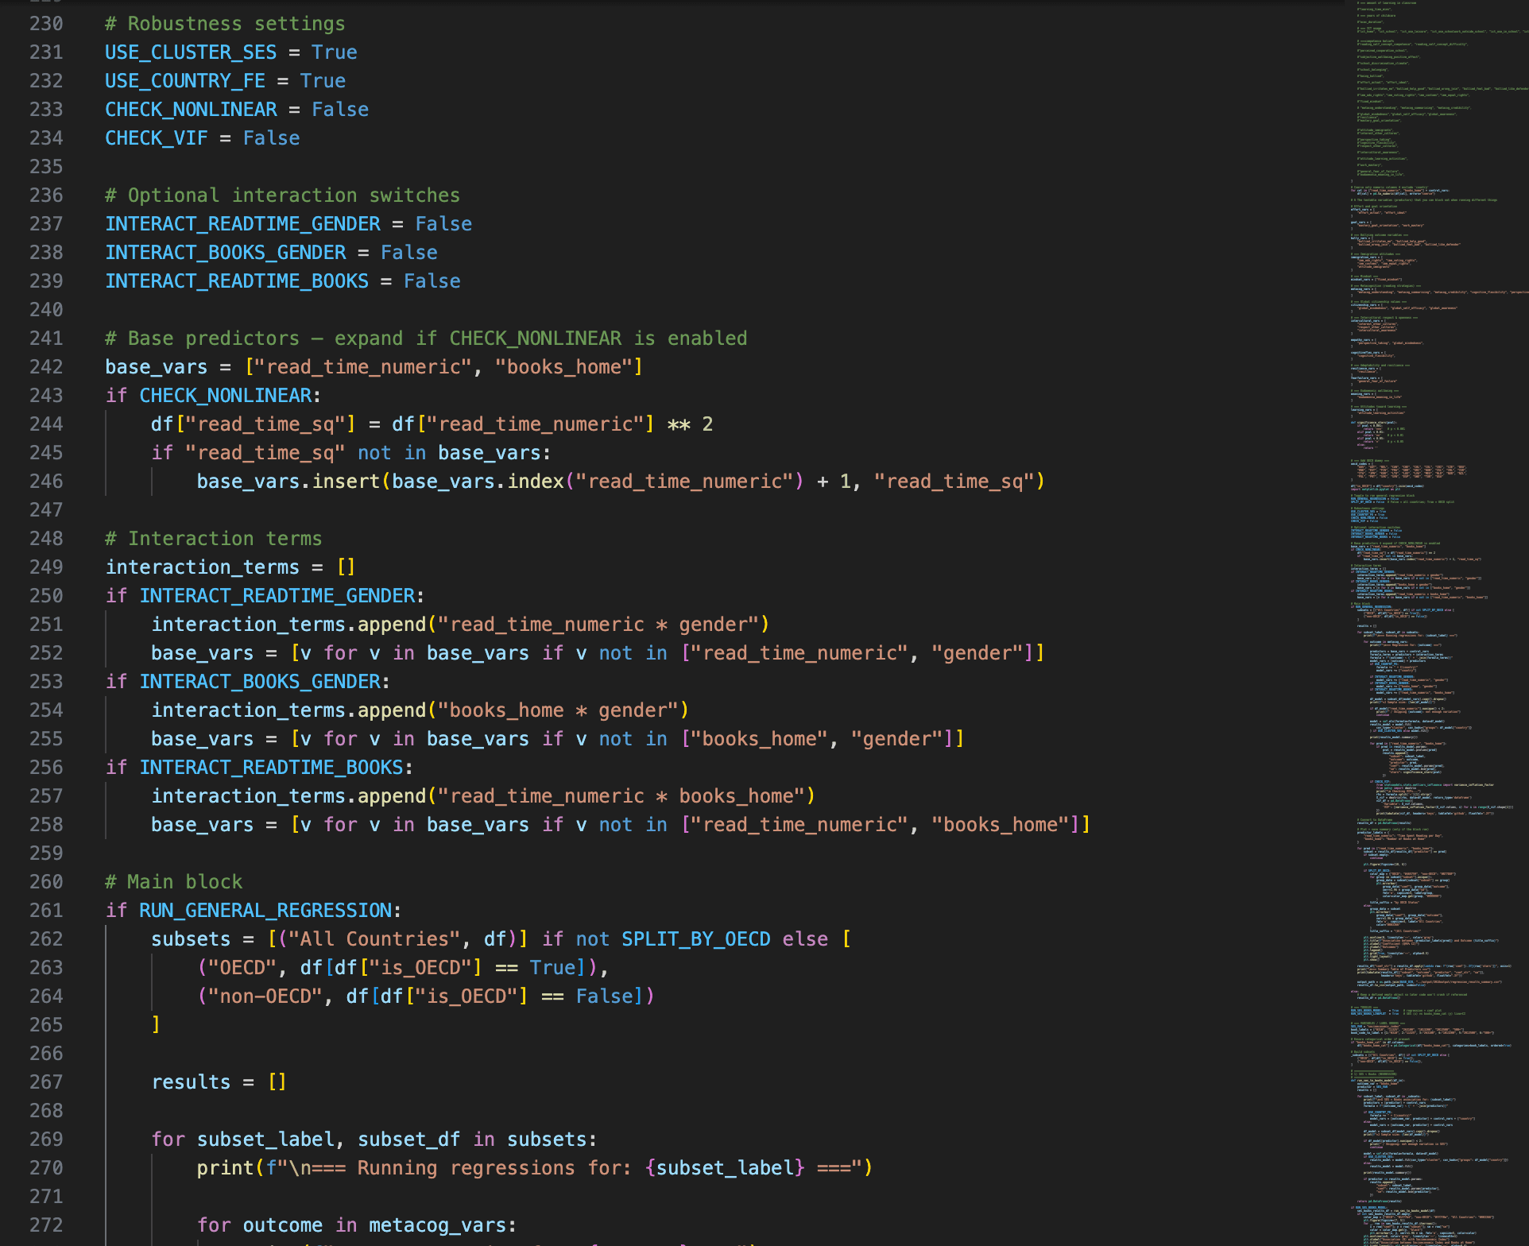Click the False value of CHECK_VIF
1529x1246 pixels.
point(271,138)
